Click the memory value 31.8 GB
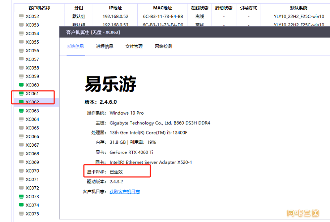 click(x=117, y=142)
